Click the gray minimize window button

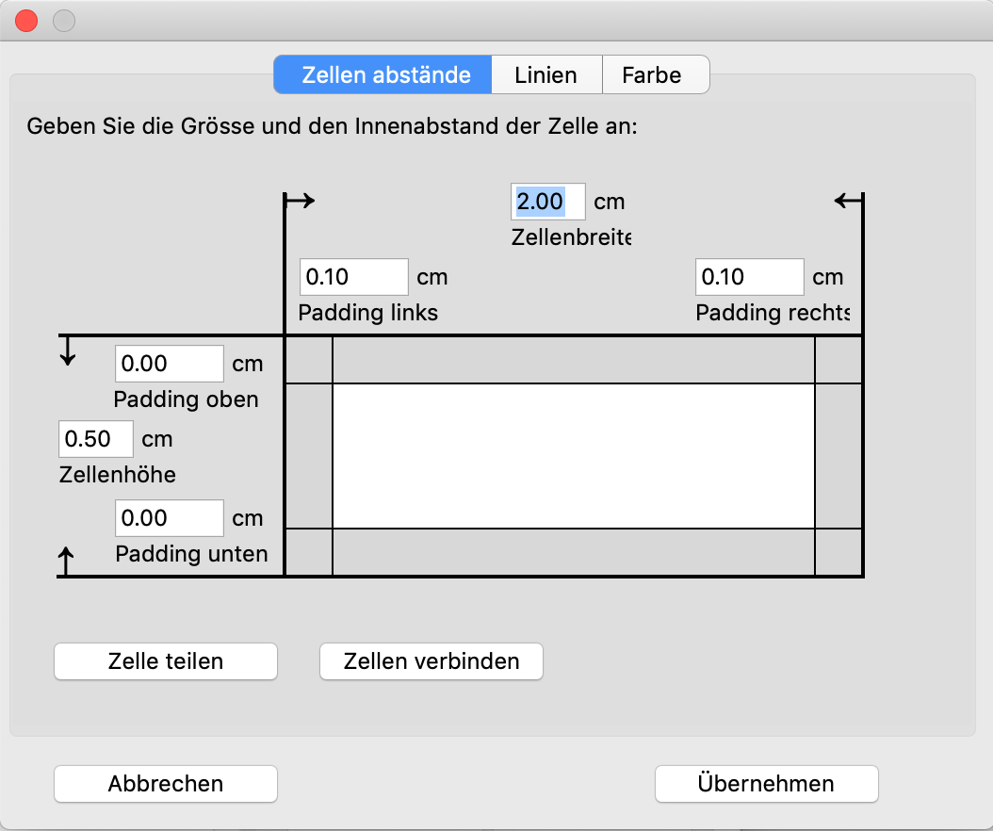click(63, 21)
